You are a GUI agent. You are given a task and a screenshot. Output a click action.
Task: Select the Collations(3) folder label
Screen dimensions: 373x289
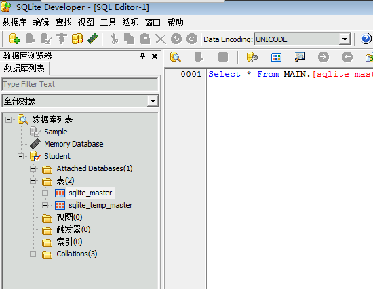[77, 254]
